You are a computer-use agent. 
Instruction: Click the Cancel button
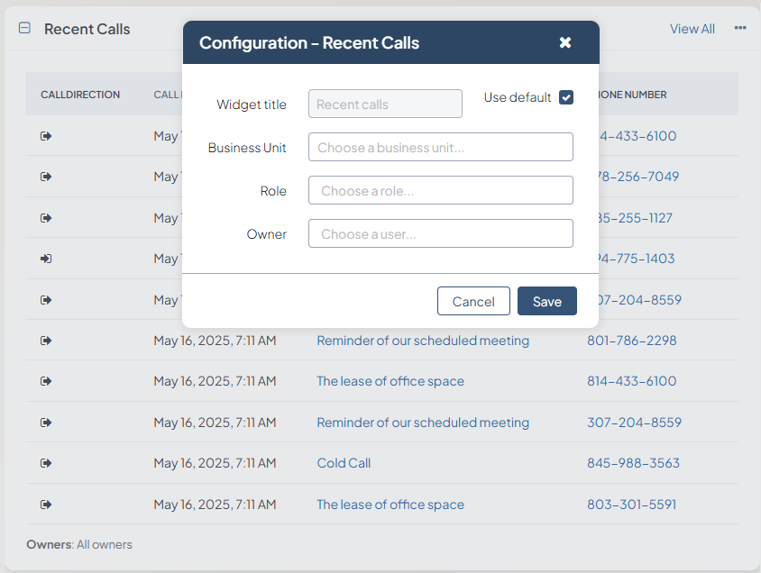[x=473, y=301]
